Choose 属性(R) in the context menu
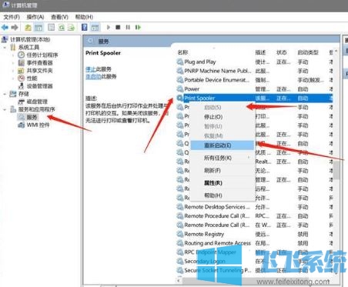The height and width of the screenshot is (287, 348). click(223, 183)
